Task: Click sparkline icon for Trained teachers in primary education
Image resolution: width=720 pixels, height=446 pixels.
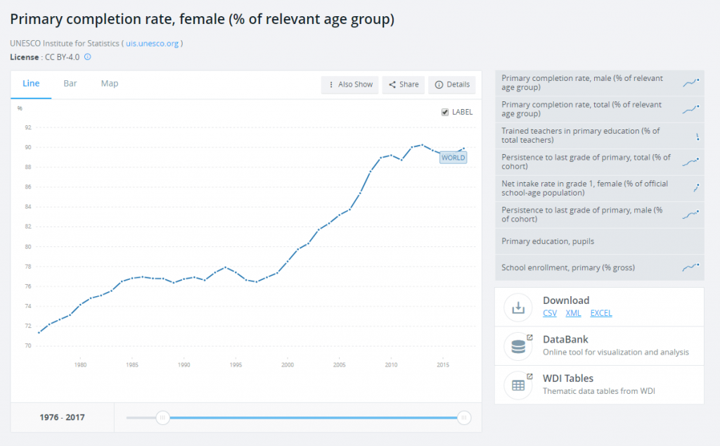Action: click(697, 136)
